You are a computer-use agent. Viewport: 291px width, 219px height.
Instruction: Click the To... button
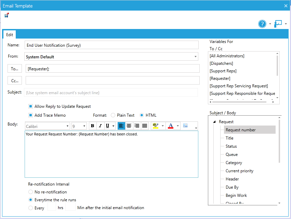[x=15, y=69]
